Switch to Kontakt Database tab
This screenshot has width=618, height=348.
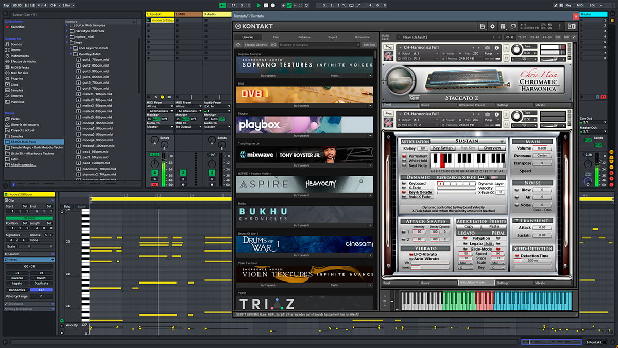[x=304, y=37]
